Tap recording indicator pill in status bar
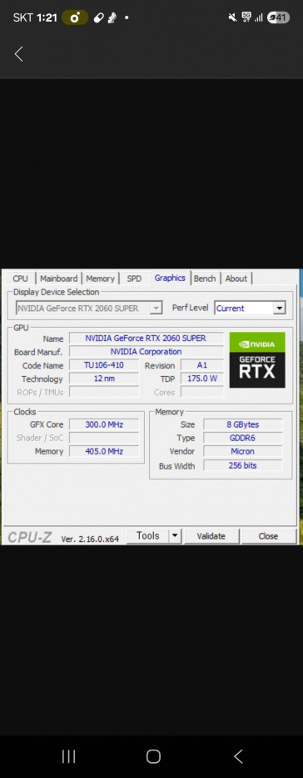Image resolution: width=303 pixels, height=778 pixels. pyautogui.click(x=75, y=18)
